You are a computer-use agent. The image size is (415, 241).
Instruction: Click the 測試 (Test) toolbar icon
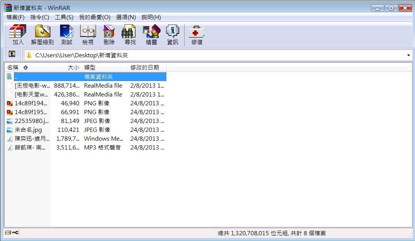66,35
